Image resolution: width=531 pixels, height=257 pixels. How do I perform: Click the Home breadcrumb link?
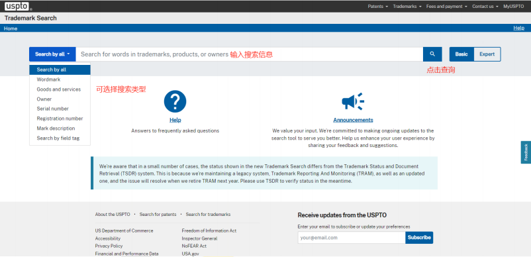11,28
